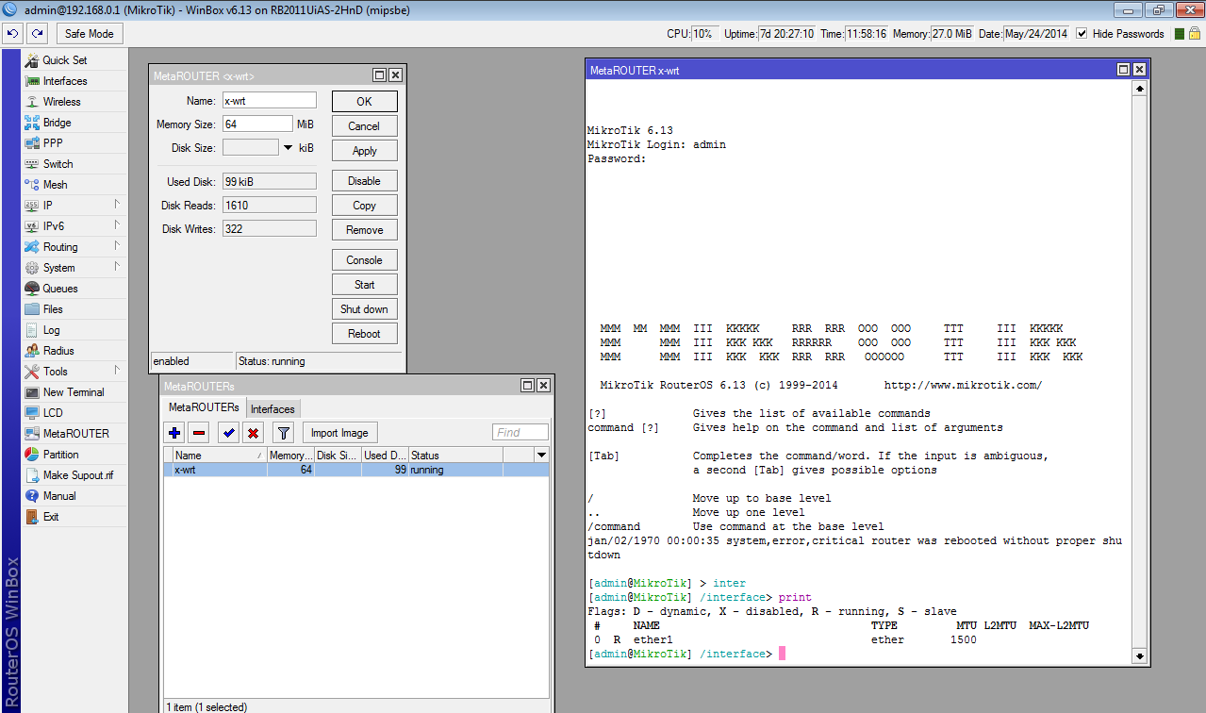Screen dimensions: 1206x713
Task: Open the column chooser dropdown arrow
Action: (x=541, y=456)
